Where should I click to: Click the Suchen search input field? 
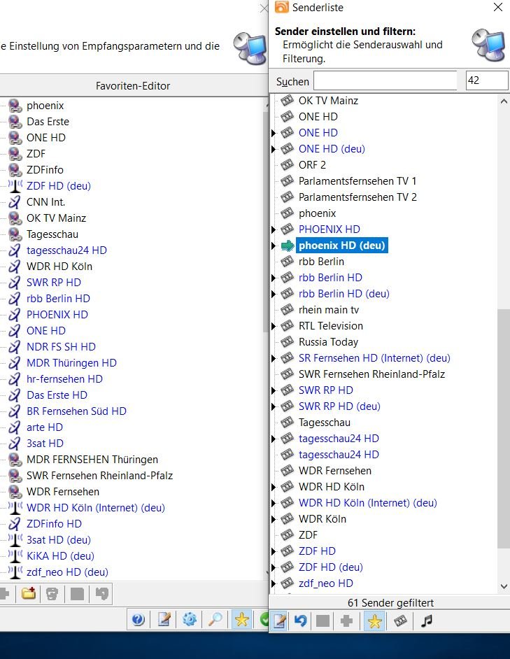385,80
